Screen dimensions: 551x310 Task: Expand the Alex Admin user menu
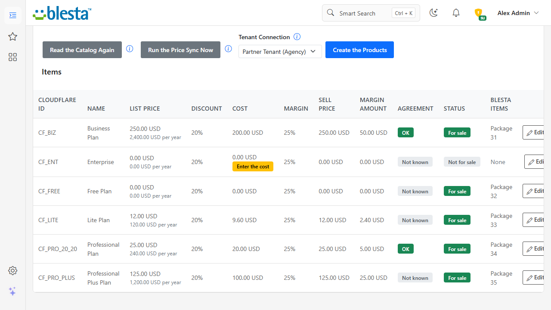click(518, 13)
